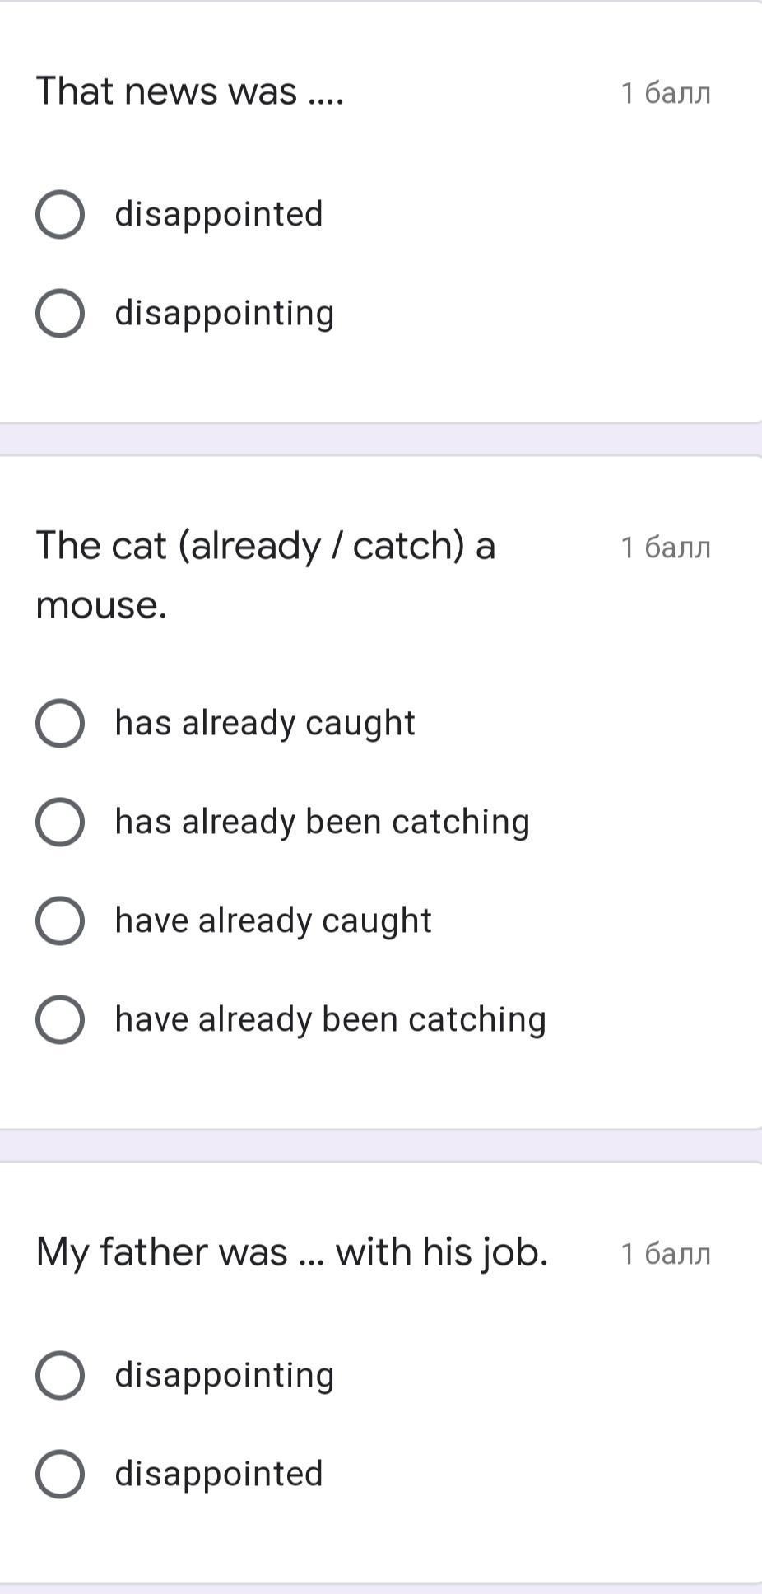This screenshot has width=762, height=1594.
Task: Choose the "has already been catching" radio button
Action: (60, 822)
